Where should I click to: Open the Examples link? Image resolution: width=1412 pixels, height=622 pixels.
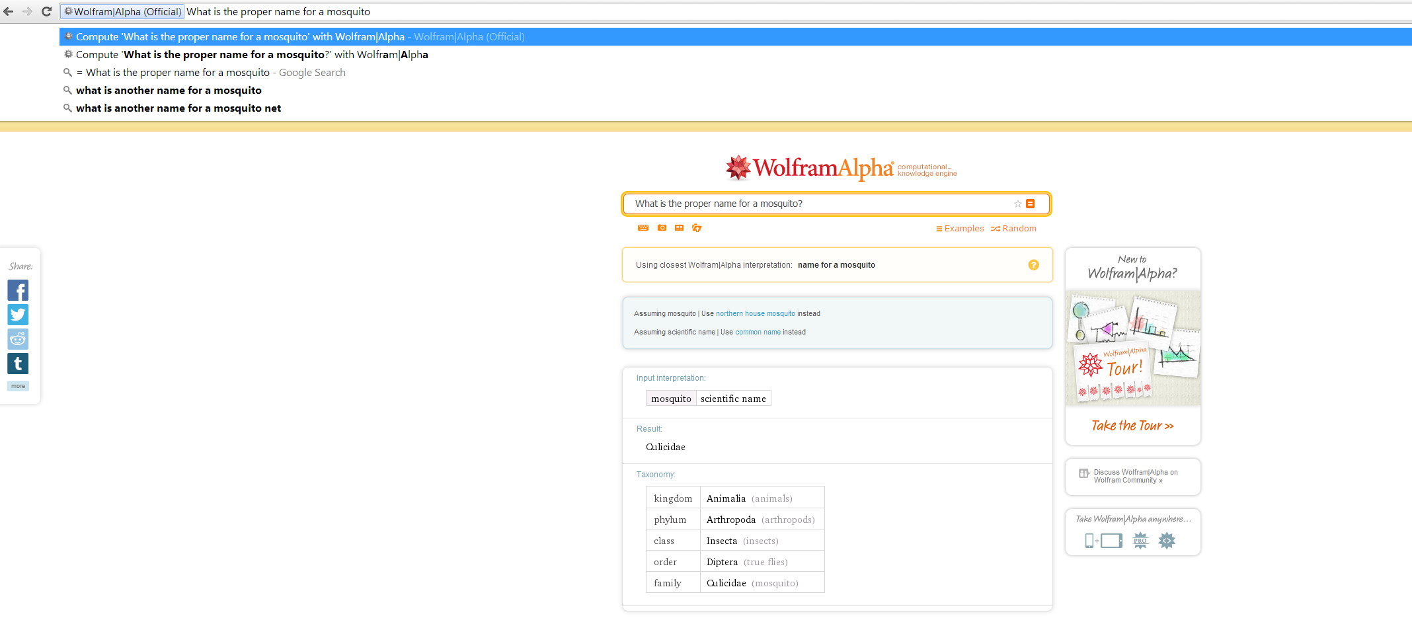coord(960,228)
